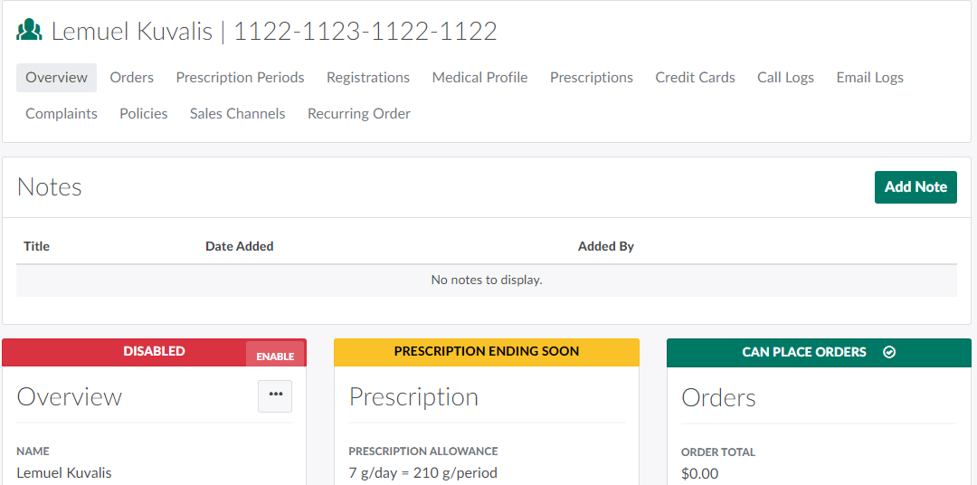Go to the Complaints tab
The image size is (977, 485).
pyautogui.click(x=62, y=114)
